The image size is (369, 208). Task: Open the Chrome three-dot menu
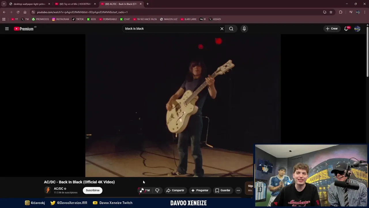pos(365,12)
